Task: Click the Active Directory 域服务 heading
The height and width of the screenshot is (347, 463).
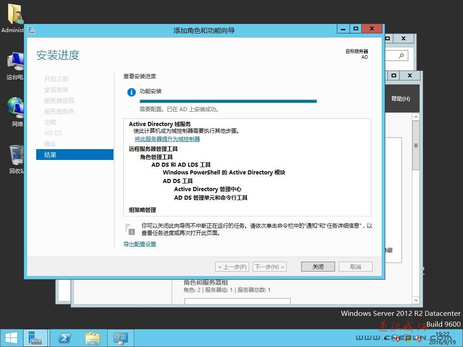Action: (x=160, y=124)
